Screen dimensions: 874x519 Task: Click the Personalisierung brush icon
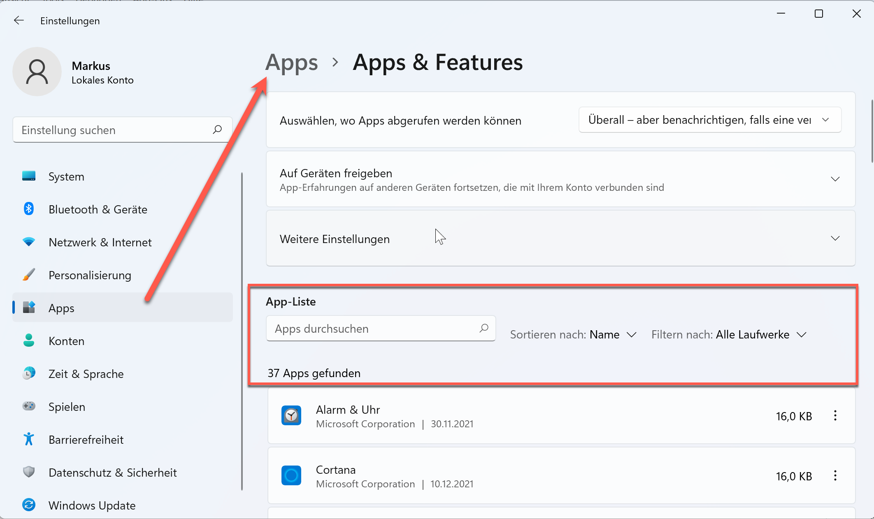(x=29, y=275)
